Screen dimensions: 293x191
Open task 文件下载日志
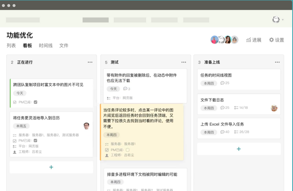click(212, 100)
